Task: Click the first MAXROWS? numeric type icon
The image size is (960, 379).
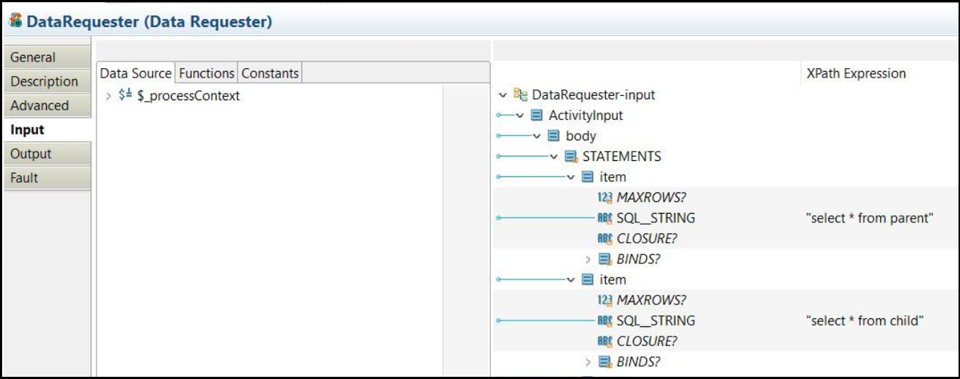Action: coord(605,198)
